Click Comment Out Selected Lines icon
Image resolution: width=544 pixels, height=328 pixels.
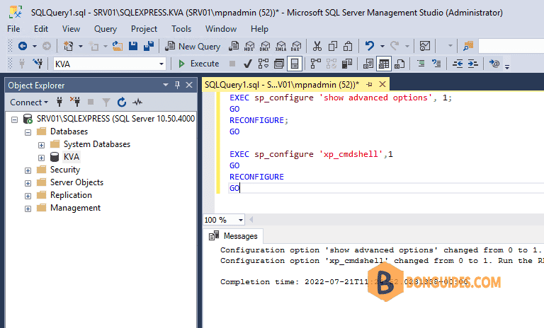[421, 64]
